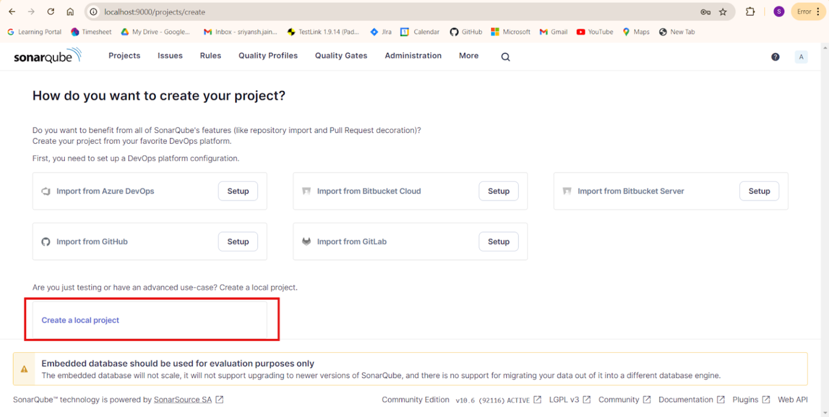The width and height of the screenshot is (829, 417).
Task: Click the browser reload icon
Action: pos(51,12)
